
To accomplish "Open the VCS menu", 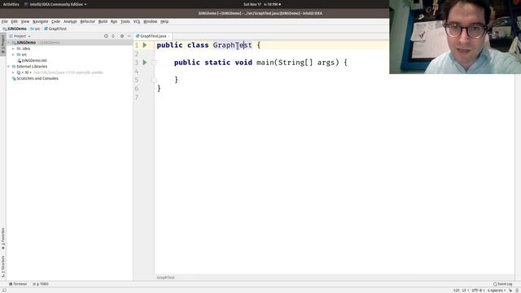I will pyautogui.click(x=137, y=21).
